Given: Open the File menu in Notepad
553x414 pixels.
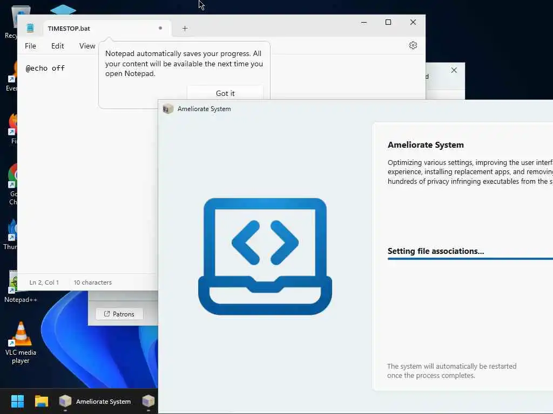Looking at the screenshot, I should (x=30, y=46).
